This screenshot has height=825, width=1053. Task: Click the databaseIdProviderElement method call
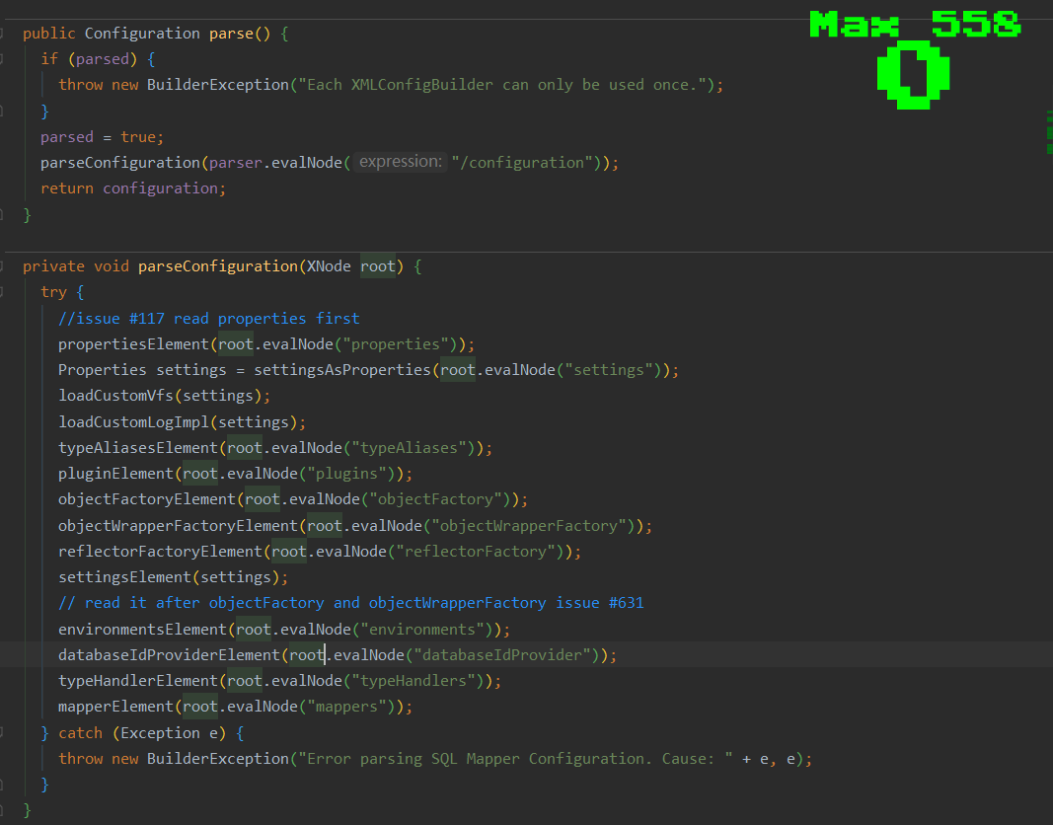coord(169,655)
